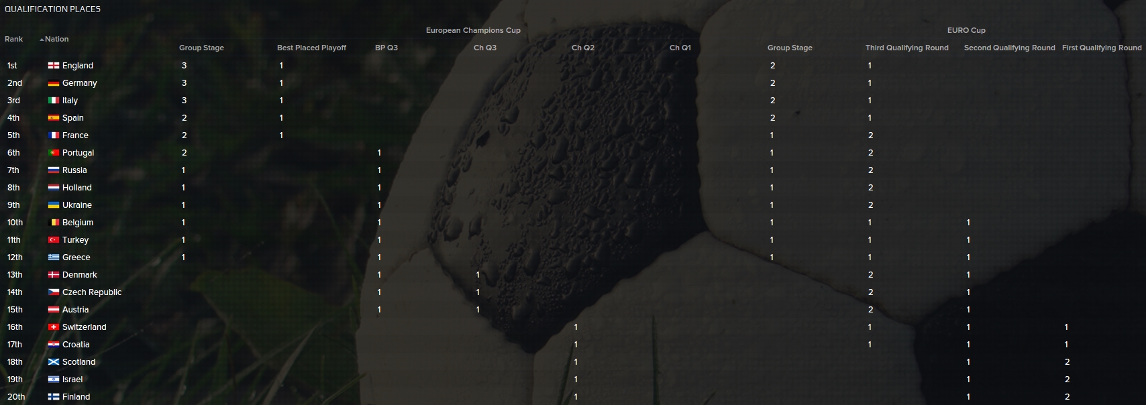
Task: Click Germany's flag icon
Action: point(54,83)
